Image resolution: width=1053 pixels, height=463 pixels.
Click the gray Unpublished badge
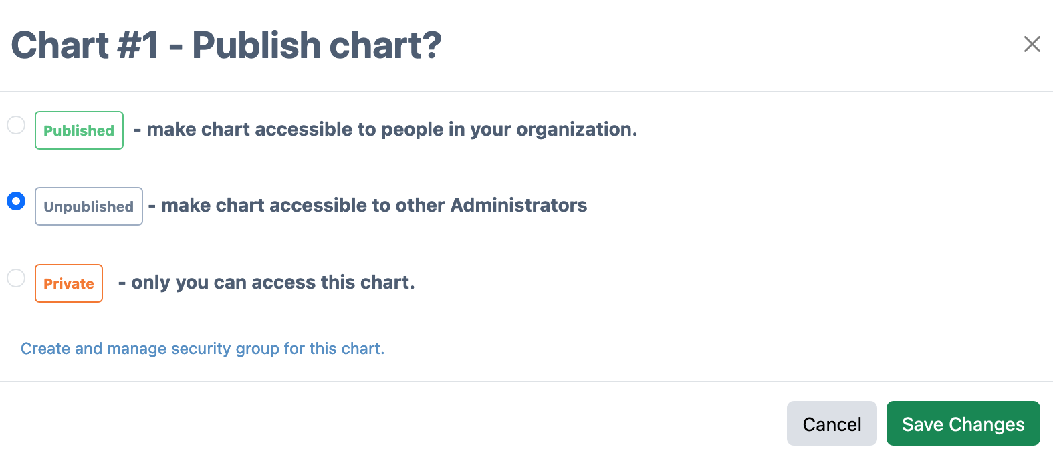[x=89, y=206]
